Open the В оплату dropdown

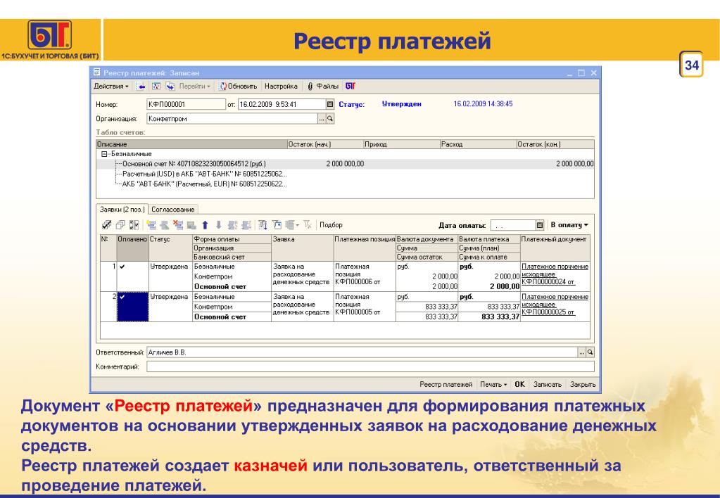tap(569, 225)
